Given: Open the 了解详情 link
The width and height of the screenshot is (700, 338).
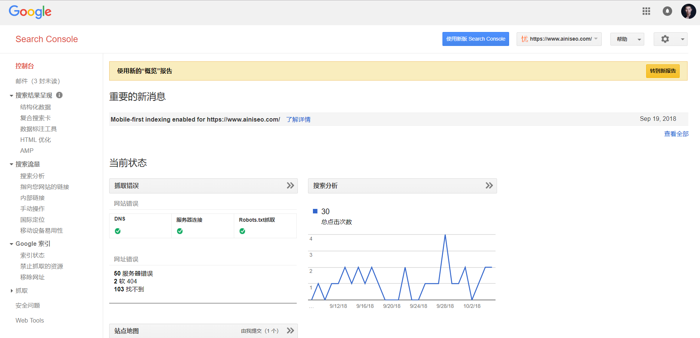Looking at the screenshot, I should pos(298,119).
